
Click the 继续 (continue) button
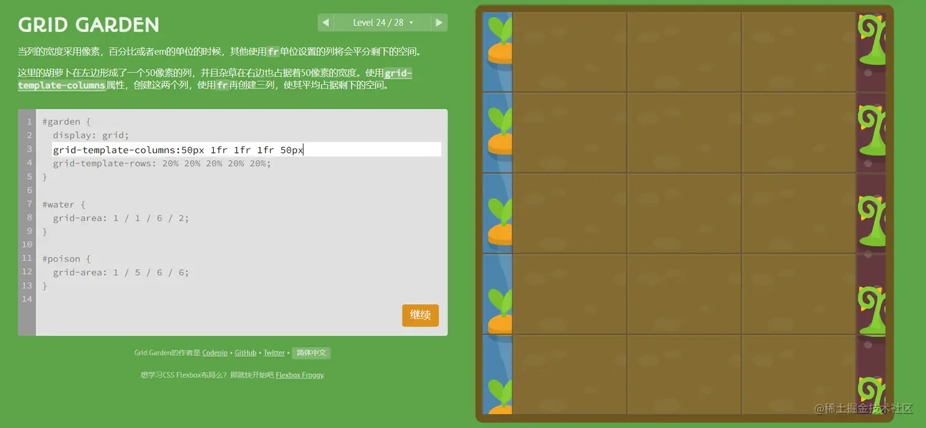coord(420,315)
